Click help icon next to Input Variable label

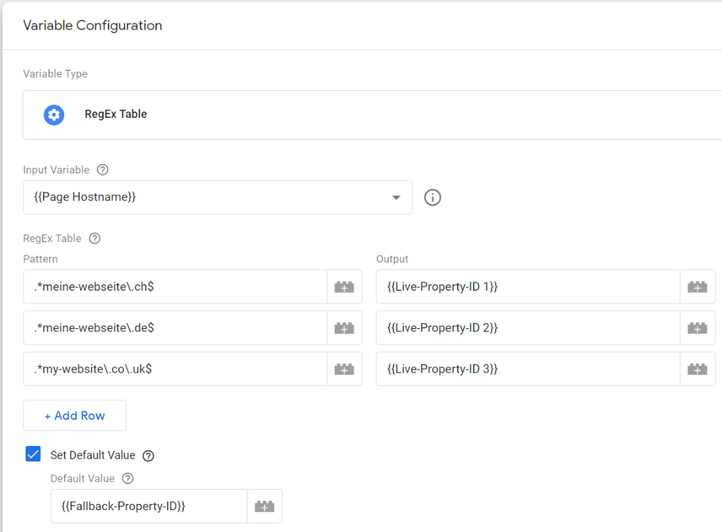tap(103, 170)
